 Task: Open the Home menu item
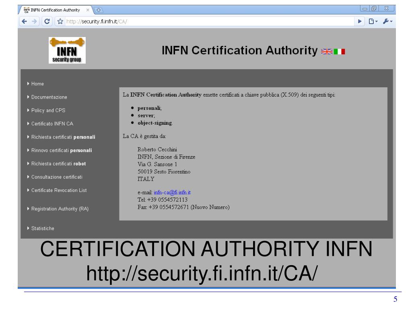point(37,84)
